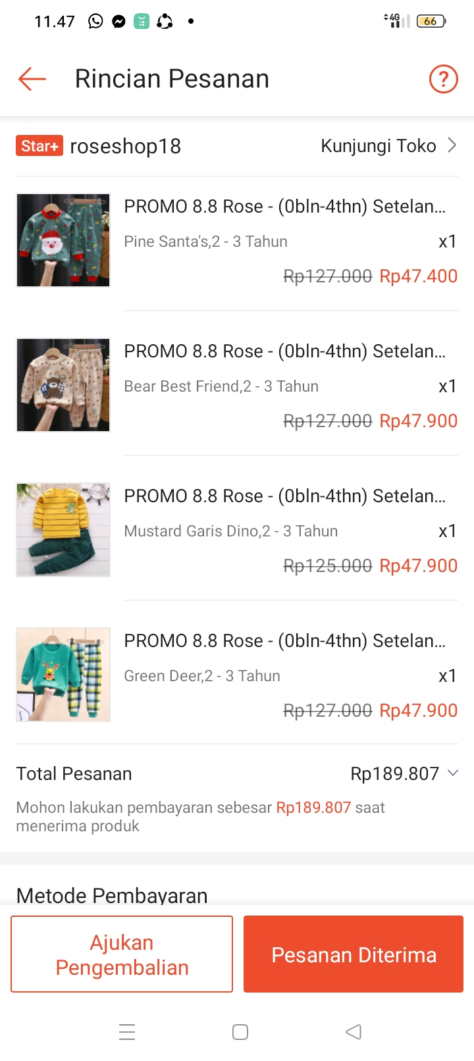
Task: Tap the Metode Pembayaran section heading
Action: pyautogui.click(x=112, y=895)
